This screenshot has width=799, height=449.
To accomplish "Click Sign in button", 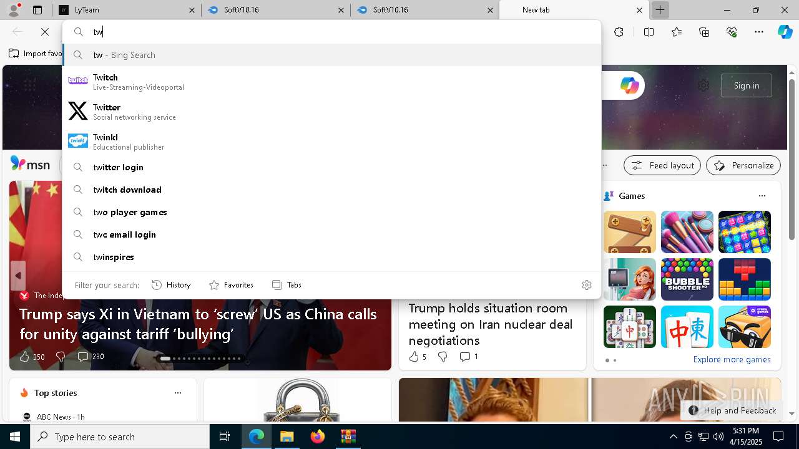I will coord(747,85).
